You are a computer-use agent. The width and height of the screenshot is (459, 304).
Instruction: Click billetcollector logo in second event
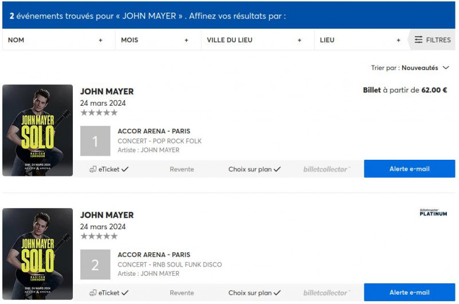(x=326, y=293)
